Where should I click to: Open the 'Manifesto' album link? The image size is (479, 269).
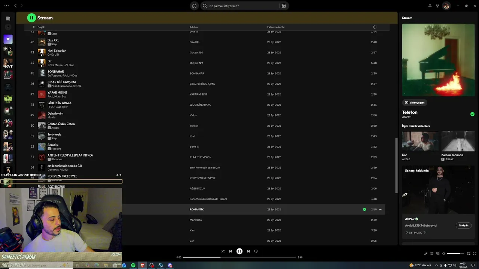click(x=196, y=220)
